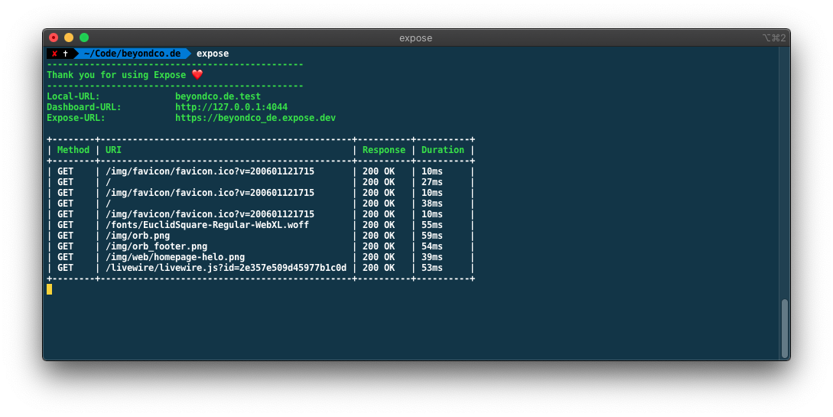This screenshot has width=833, height=417.
Task: Open the Dashboard-URL http://127.0.0.1:4044
Action: coord(231,107)
